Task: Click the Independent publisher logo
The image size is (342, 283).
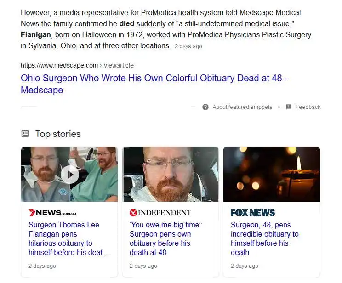Action: click(x=160, y=213)
